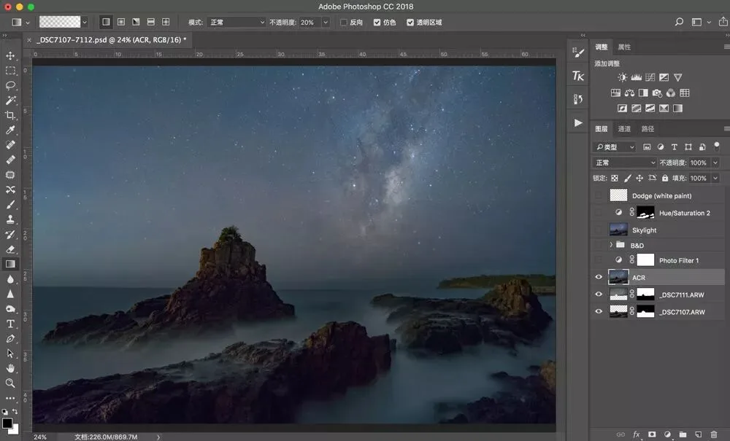Hide the _DSC7111.ARW layer
Image resolution: width=730 pixels, height=441 pixels.
pos(599,294)
